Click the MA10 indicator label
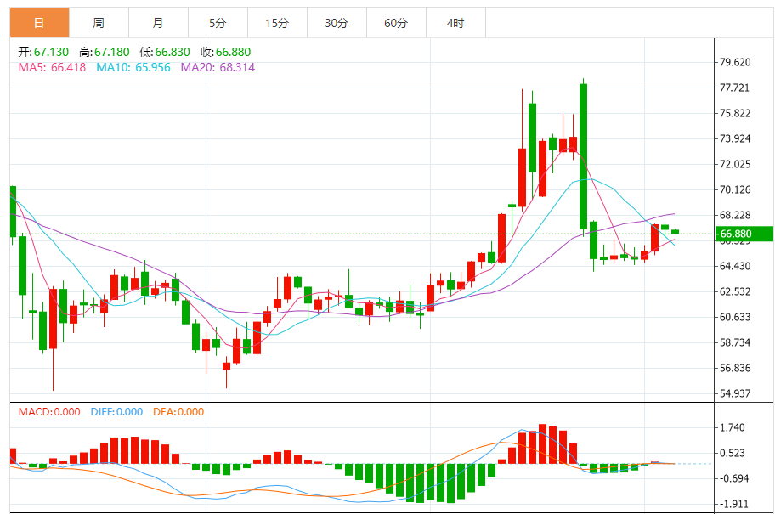 [133, 67]
